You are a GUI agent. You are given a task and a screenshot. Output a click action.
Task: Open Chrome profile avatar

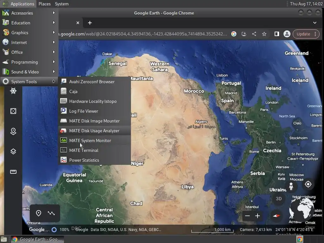(x=287, y=34)
